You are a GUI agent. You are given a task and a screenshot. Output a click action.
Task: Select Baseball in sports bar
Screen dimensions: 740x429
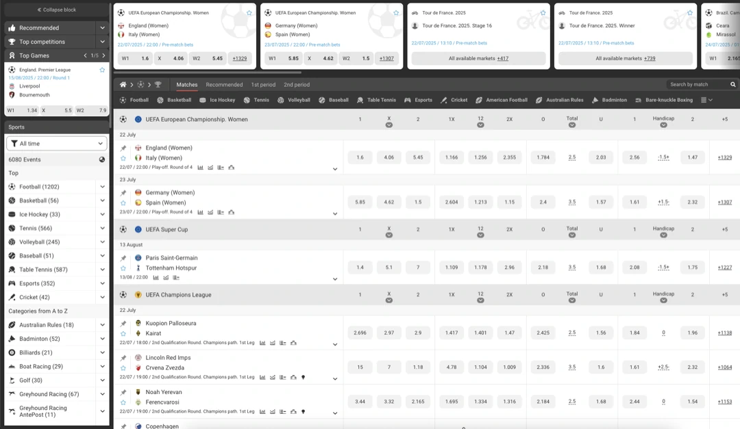[x=334, y=100]
